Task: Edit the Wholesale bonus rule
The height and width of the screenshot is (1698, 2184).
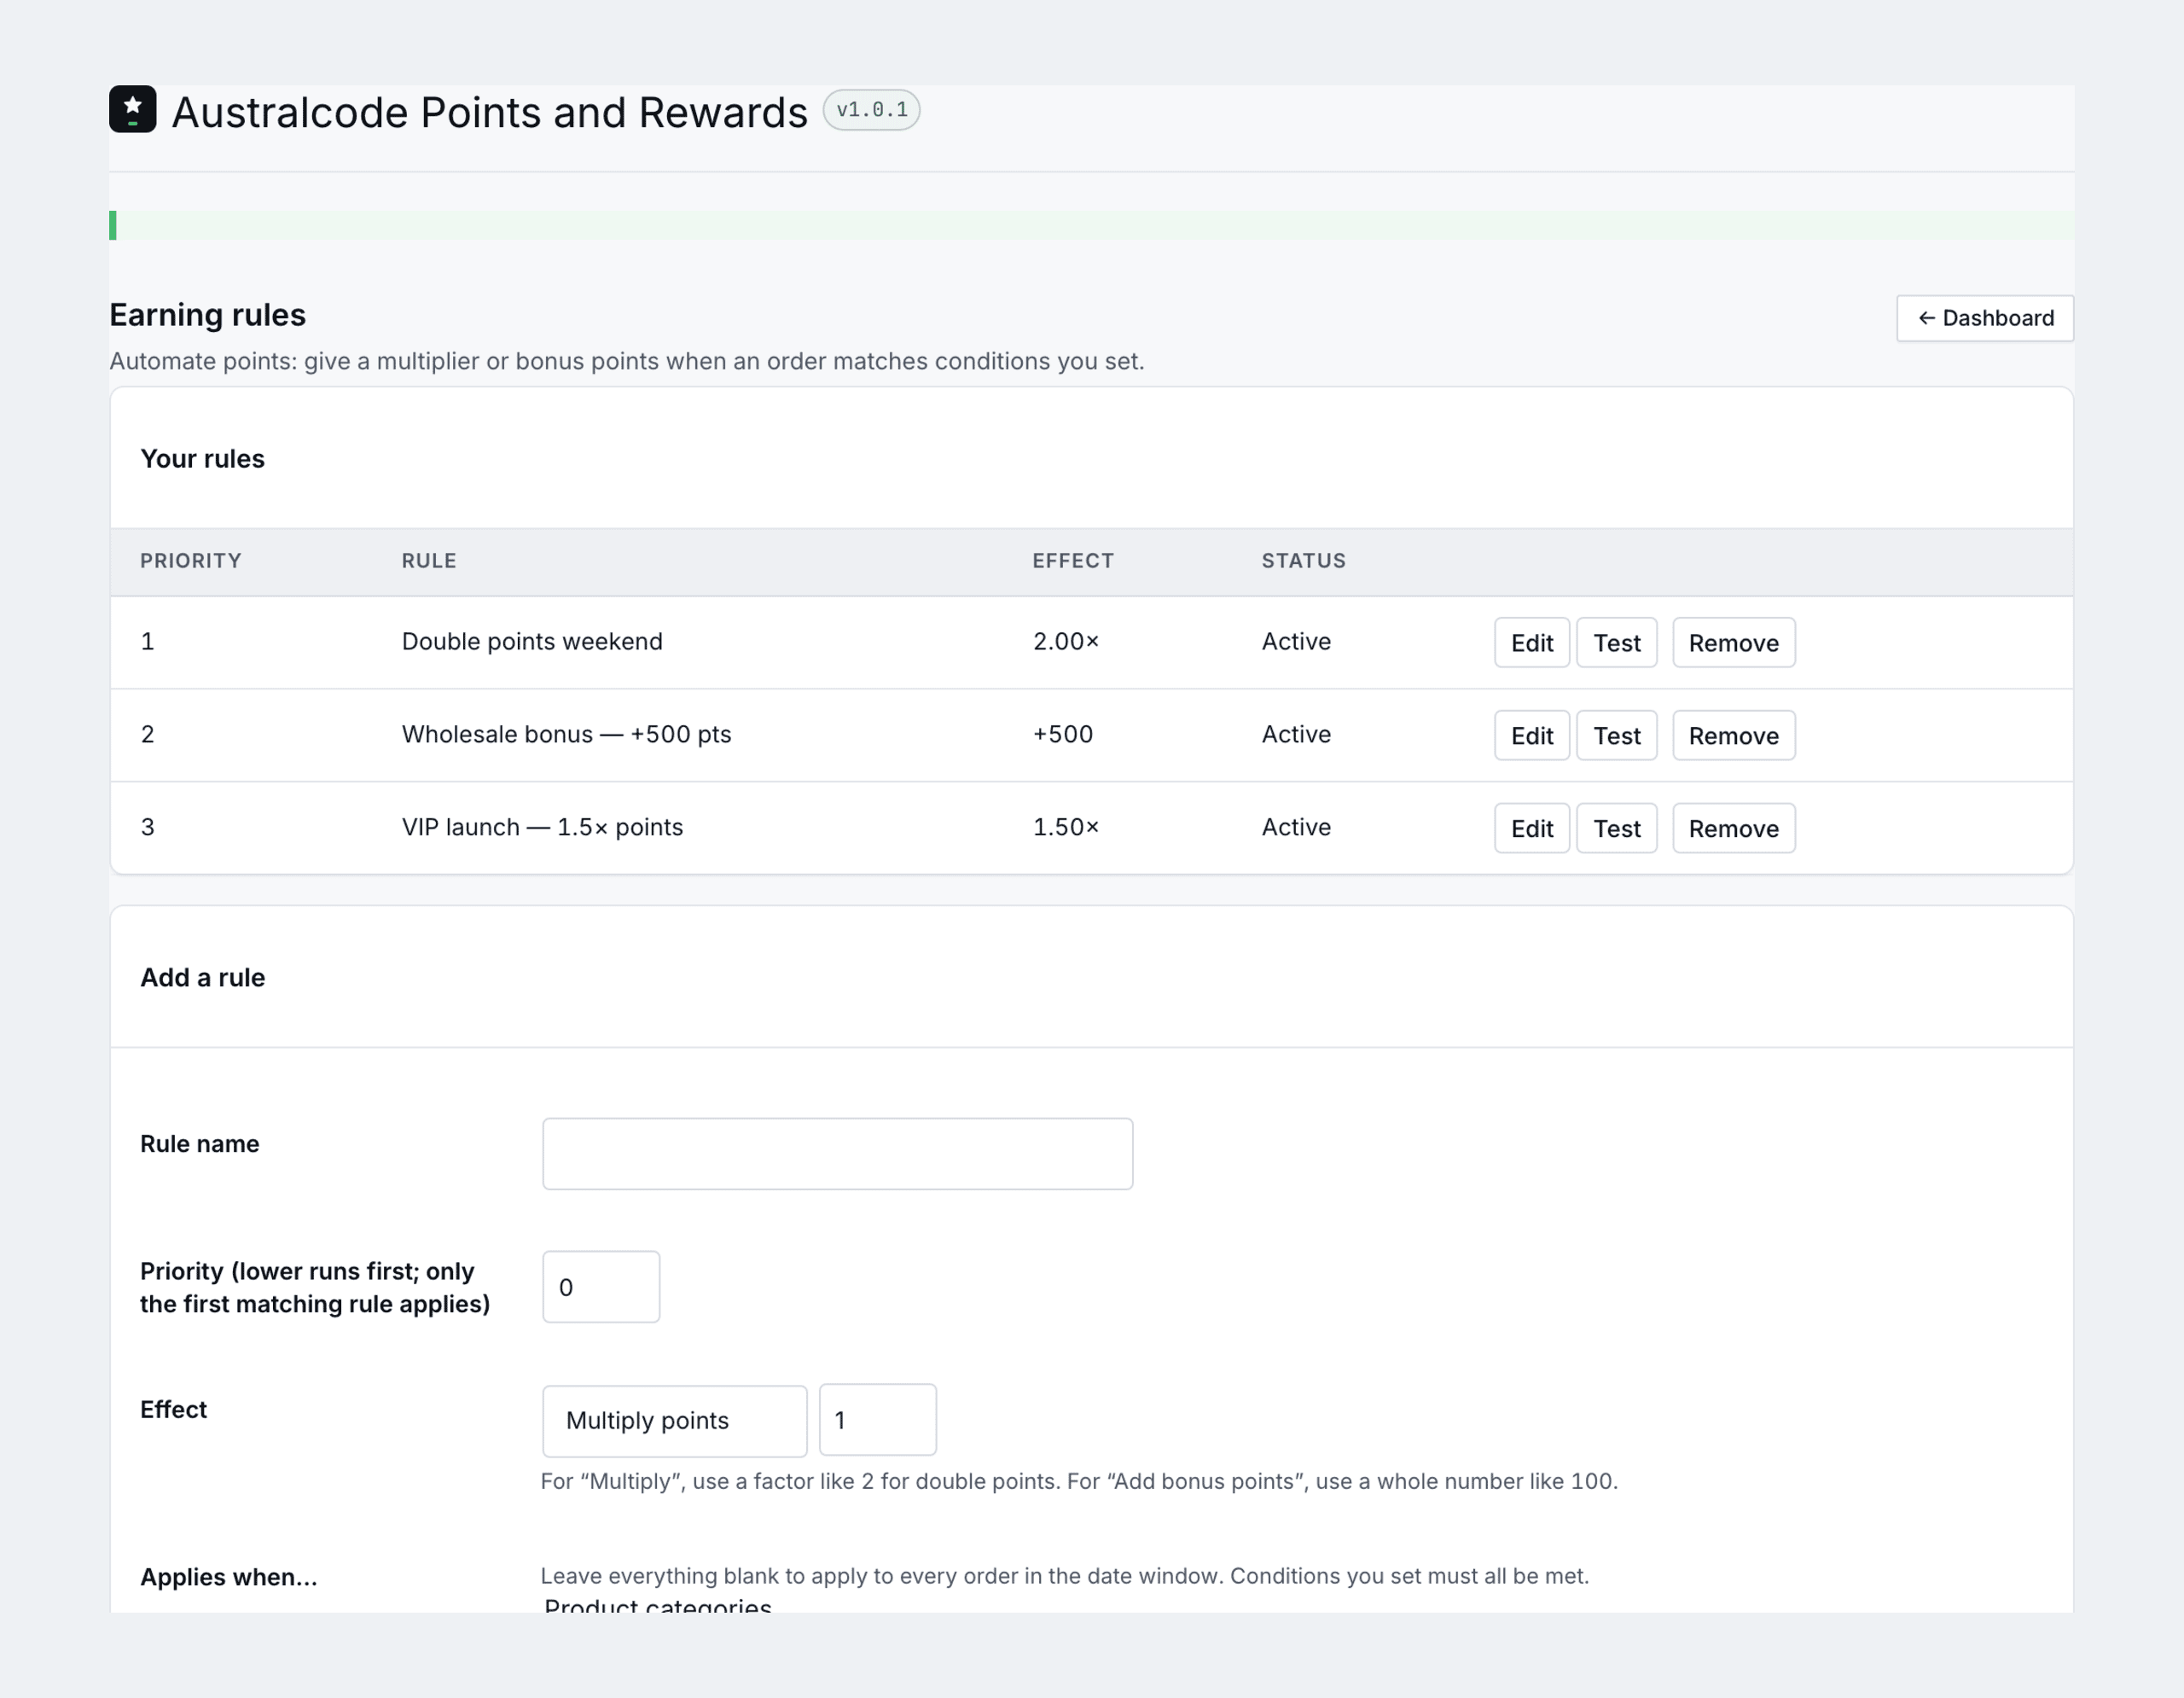Action: point(1531,735)
